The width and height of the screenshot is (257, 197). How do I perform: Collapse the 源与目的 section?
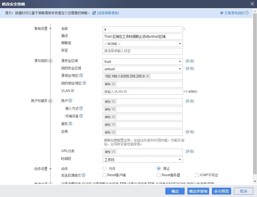pos(50,61)
